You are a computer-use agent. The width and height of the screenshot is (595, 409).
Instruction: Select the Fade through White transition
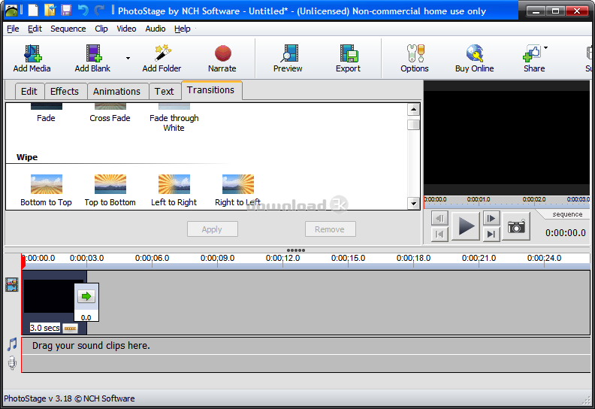(174, 118)
